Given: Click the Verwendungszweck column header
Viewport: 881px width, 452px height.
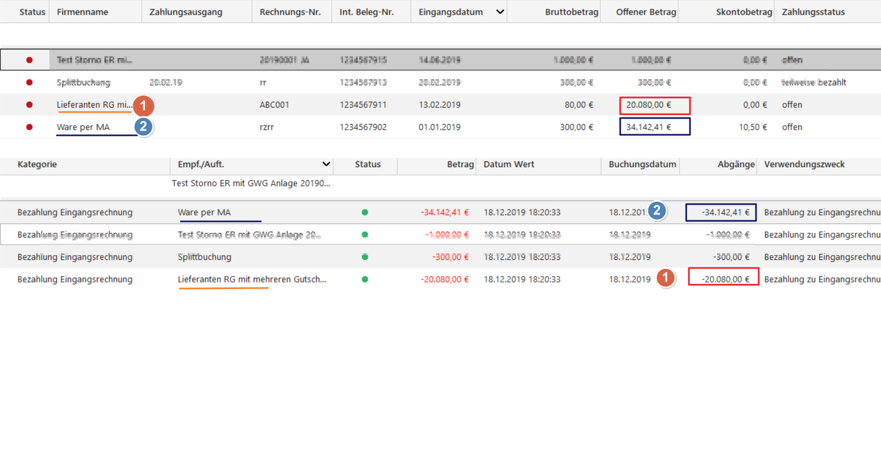Looking at the screenshot, I should (804, 164).
